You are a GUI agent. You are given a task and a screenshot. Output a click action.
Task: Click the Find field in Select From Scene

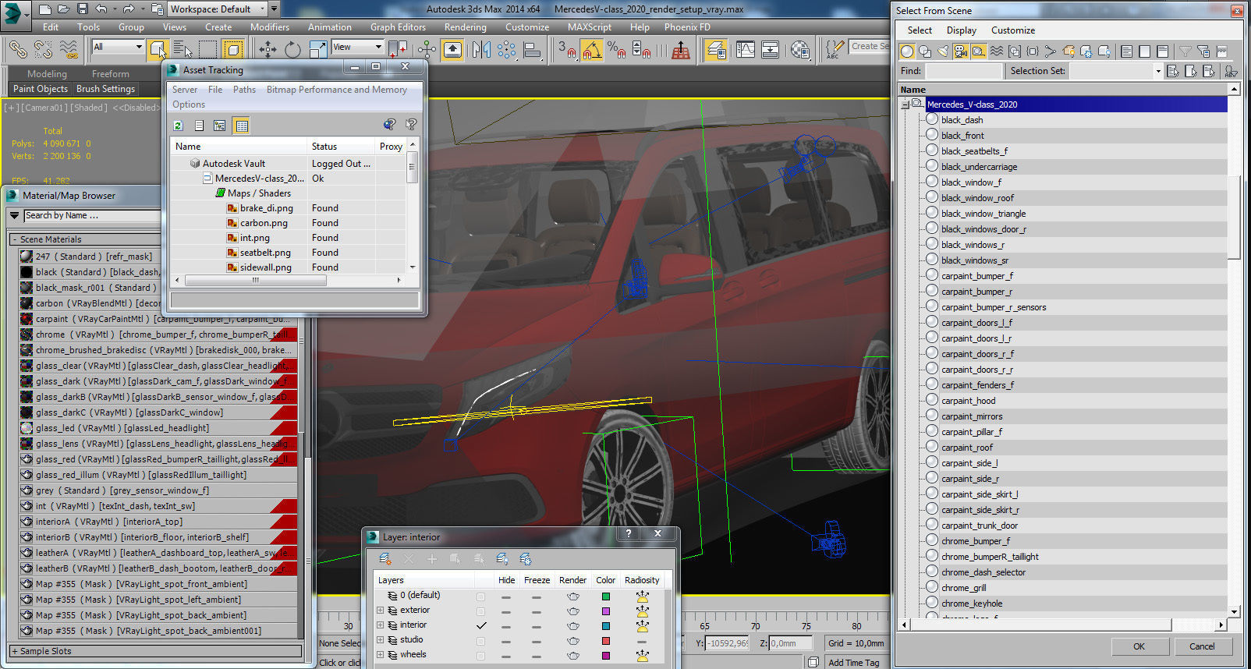pos(964,71)
